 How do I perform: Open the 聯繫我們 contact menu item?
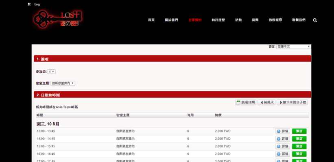coord(298,20)
